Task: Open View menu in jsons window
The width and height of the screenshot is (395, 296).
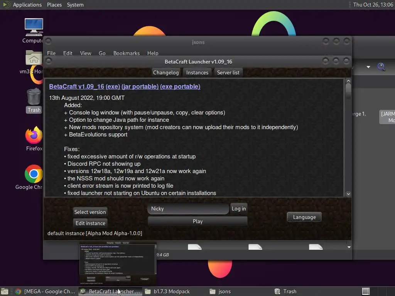Action: click(x=85, y=53)
